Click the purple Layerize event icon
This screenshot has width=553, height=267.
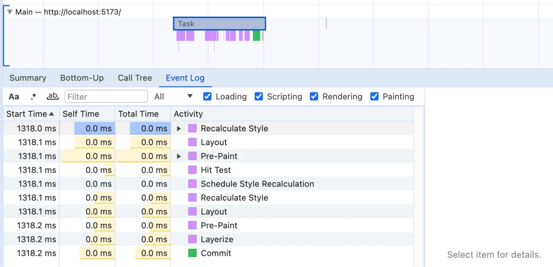(x=192, y=239)
